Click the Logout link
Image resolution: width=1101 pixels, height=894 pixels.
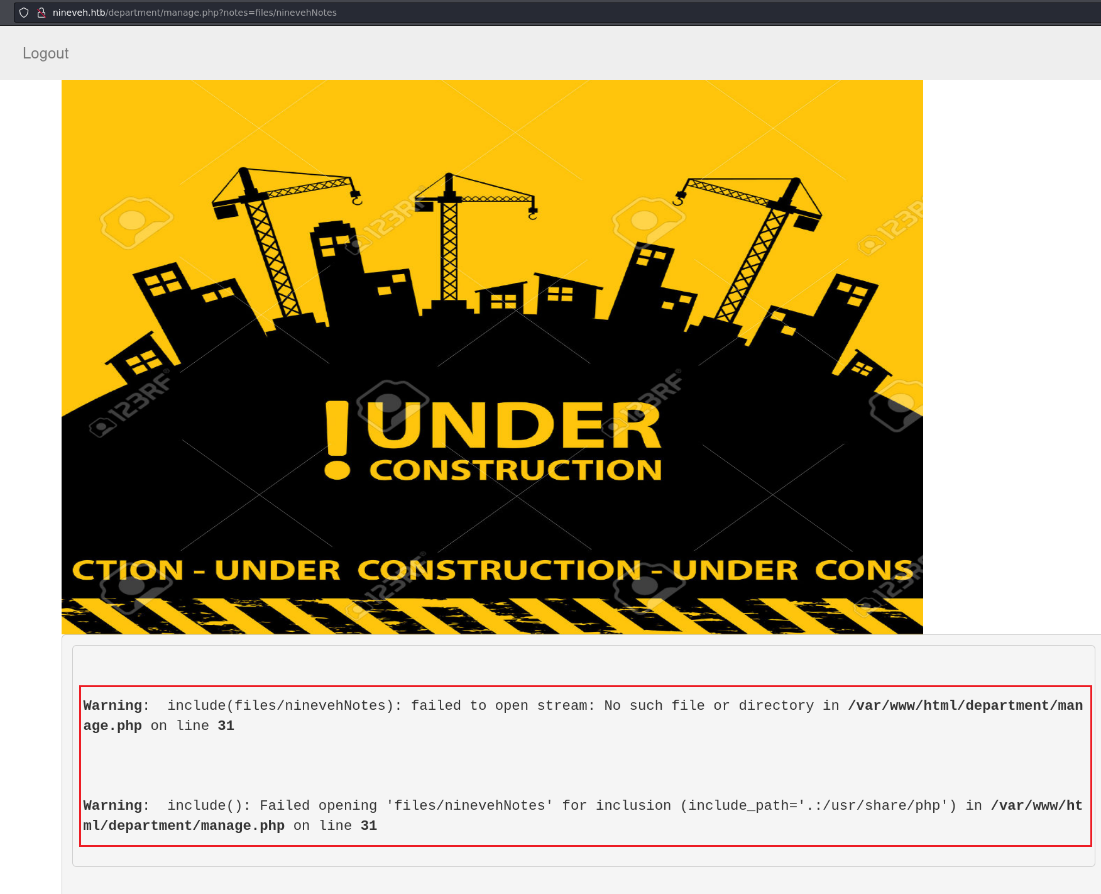click(x=45, y=53)
